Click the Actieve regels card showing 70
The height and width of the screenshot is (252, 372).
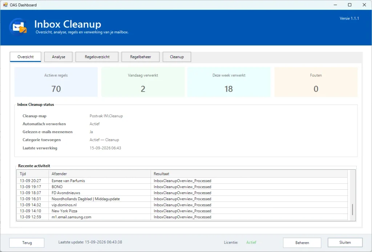pyautogui.click(x=56, y=82)
